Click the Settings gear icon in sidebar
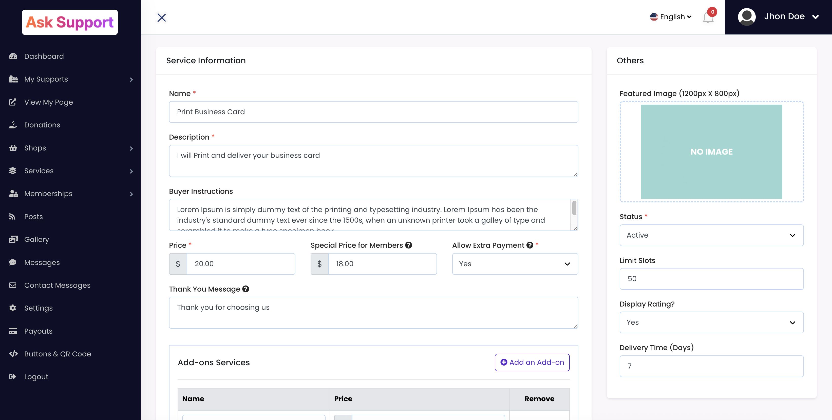Image resolution: width=832 pixels, height=420 pixels. [x=13, y=308]
